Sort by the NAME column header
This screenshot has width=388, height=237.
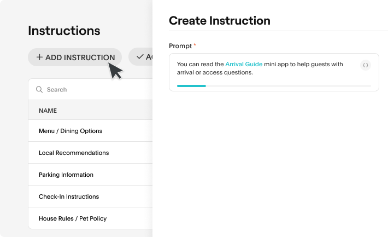coord(48,111)
